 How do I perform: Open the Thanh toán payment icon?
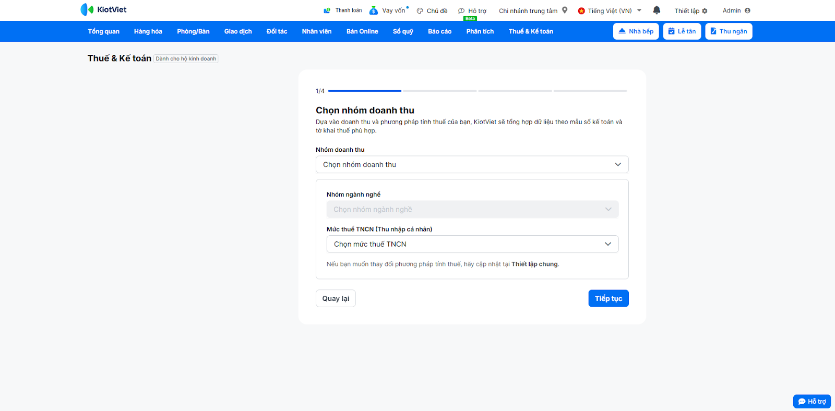(x=327, y=10)
